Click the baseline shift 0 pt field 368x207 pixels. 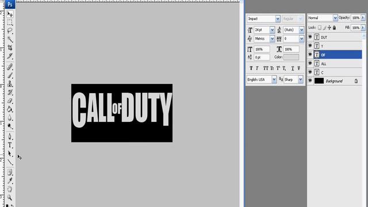(262, 57)
